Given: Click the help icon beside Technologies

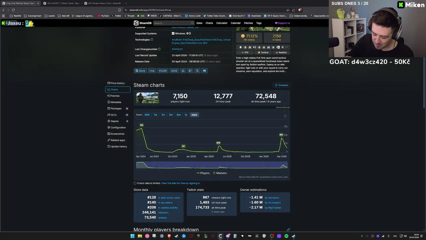Looking at the screenshot, I should (152, 40).
